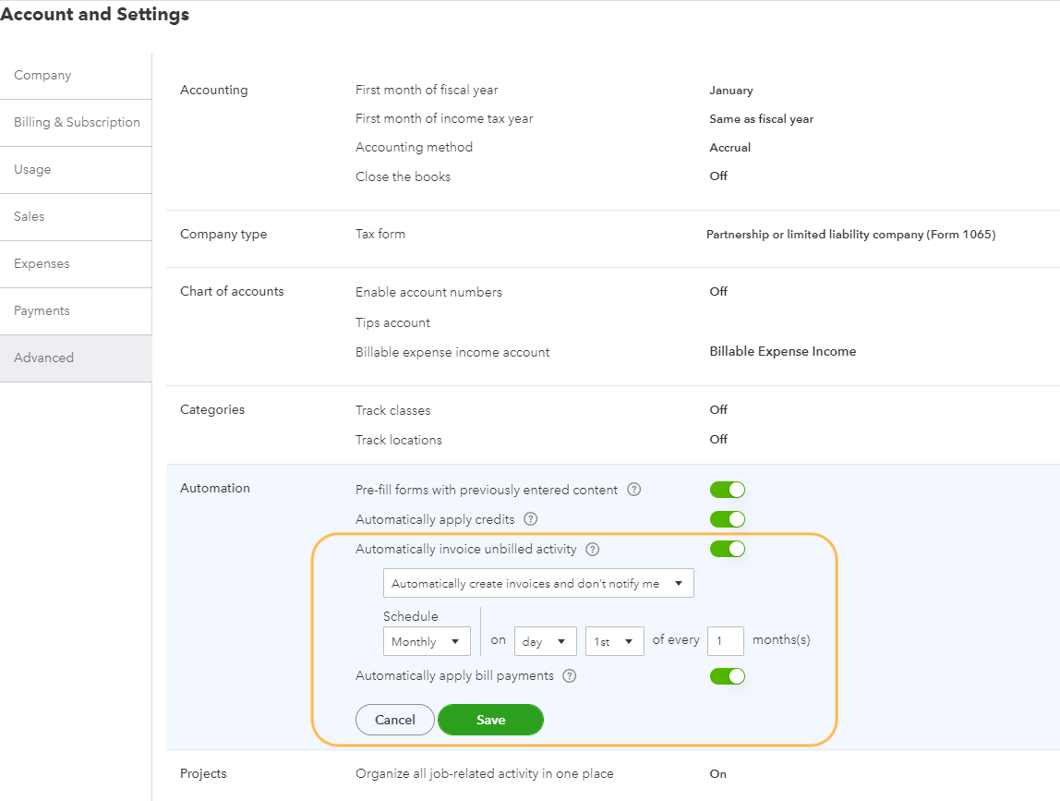View help for Automatically apply bill payments

click(569, 675)
